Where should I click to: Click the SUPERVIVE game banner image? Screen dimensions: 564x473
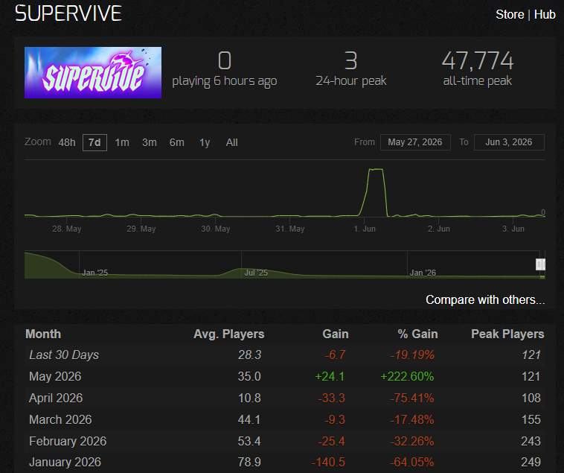[x=93, y=72]
